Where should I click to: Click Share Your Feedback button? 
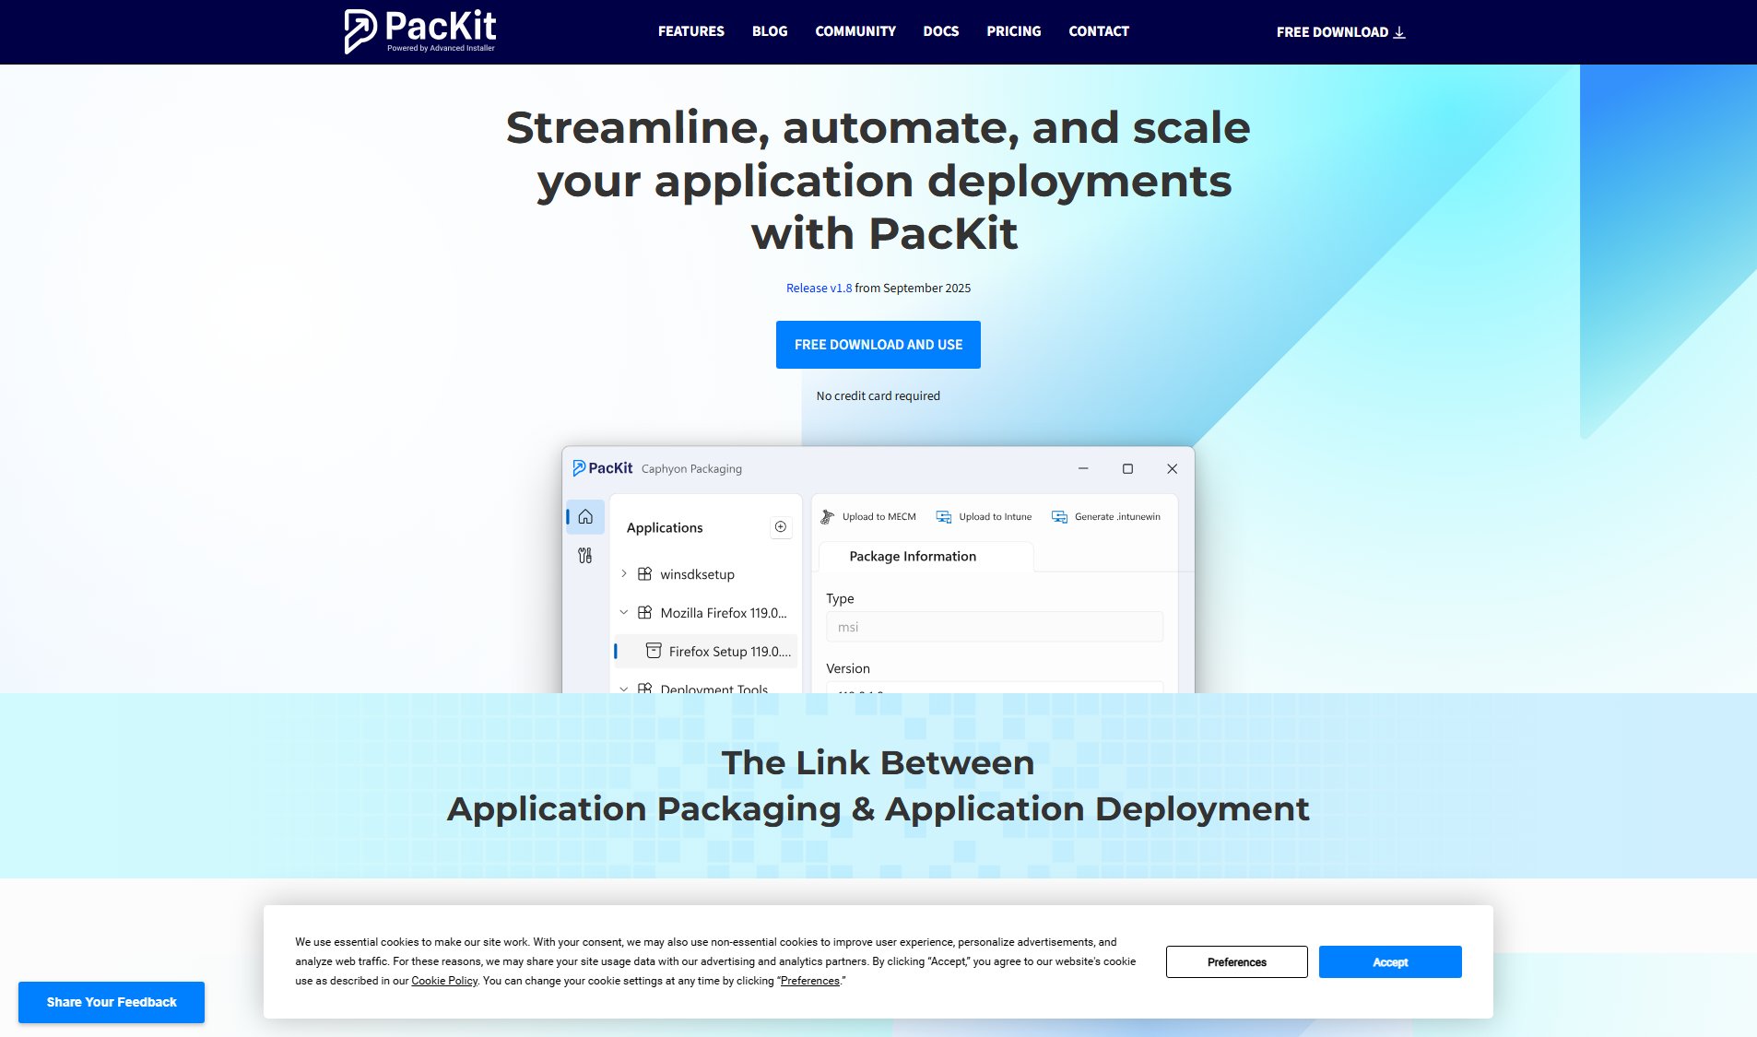112,1002
